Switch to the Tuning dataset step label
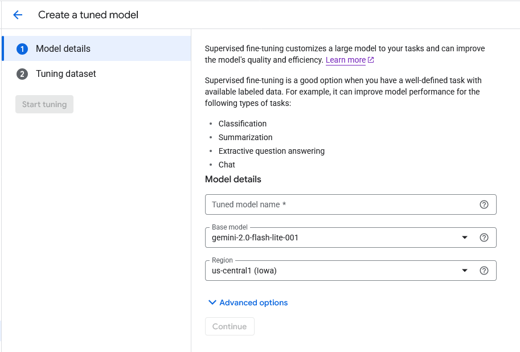The width and height of the screenshot is (520, 352). point(66,74)
